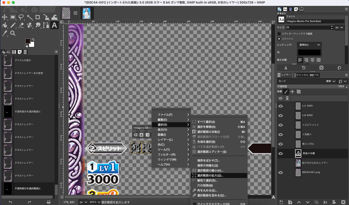Open layer mode group switch dropdown
The height and width of the screenshot is (205, 349).
point(343,81)
